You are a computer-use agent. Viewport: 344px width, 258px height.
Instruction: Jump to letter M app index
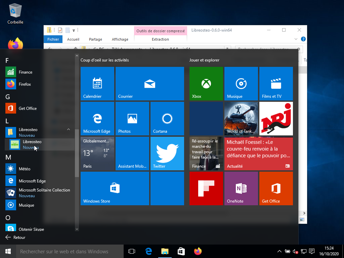pos(8,157)
